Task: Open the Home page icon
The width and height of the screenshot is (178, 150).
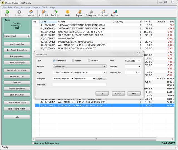Action: (x=31, y=12)
